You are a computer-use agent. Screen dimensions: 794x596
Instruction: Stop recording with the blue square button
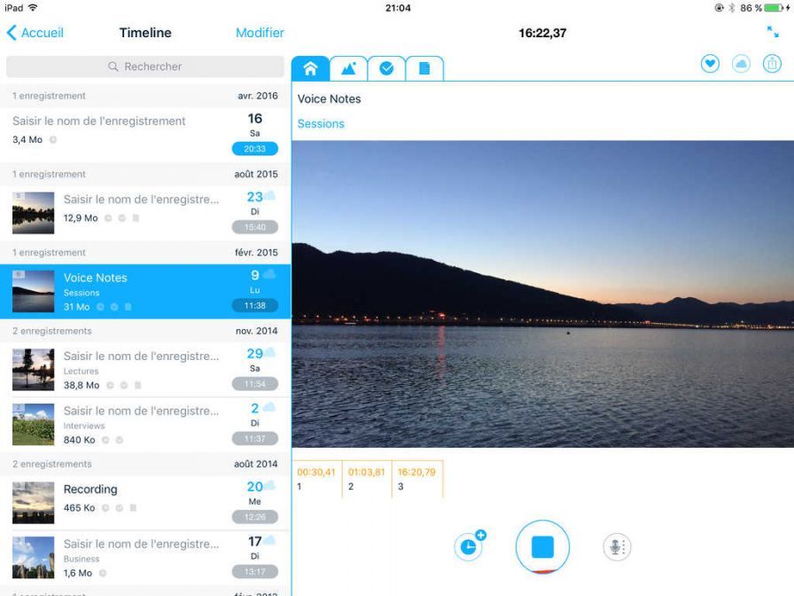(x=542, y=547)
